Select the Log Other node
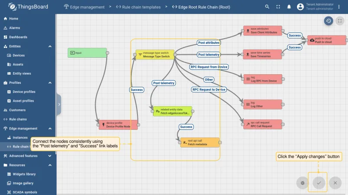The image size is (348, 195). (263, 104)
